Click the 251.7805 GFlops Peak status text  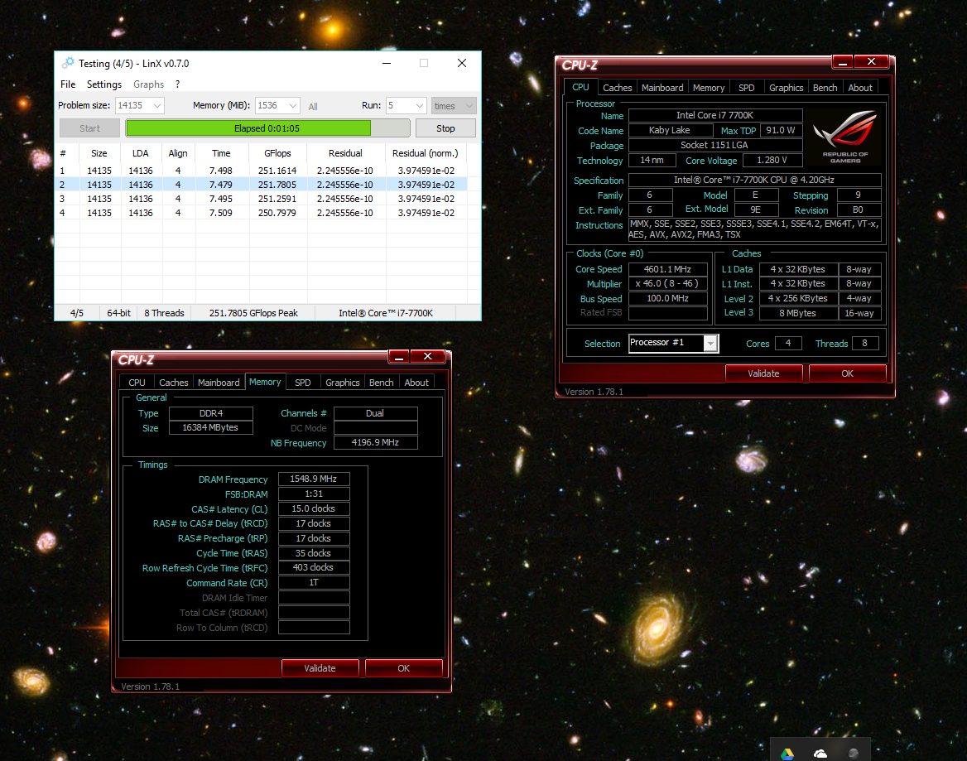click(253, 313)
